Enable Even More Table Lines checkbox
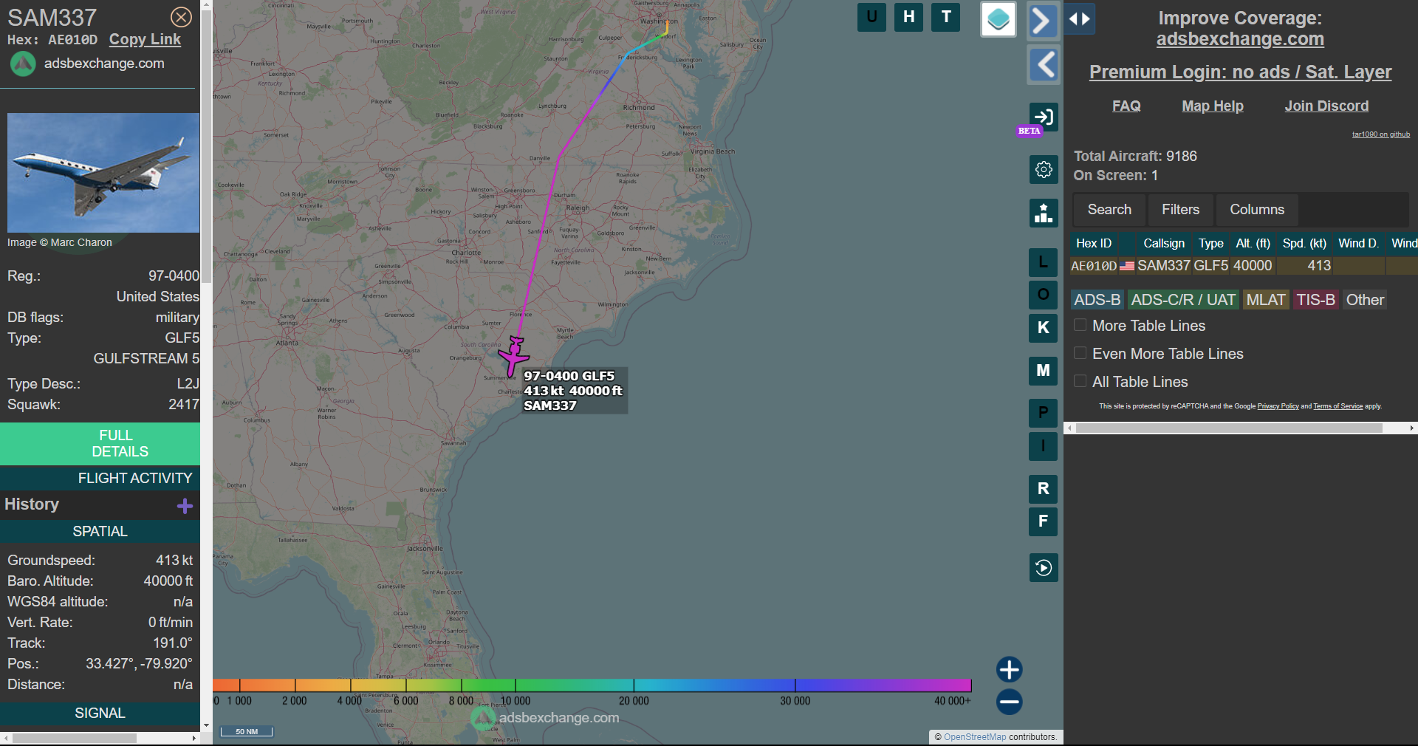The height and width of the screenshot is (746, 1418). 1080,353
